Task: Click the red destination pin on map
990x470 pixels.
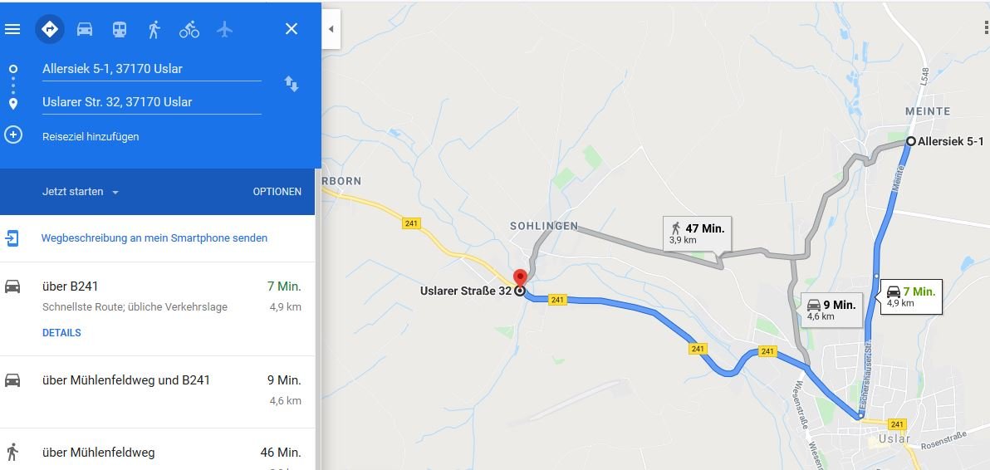Action: (x=520, y=277)
